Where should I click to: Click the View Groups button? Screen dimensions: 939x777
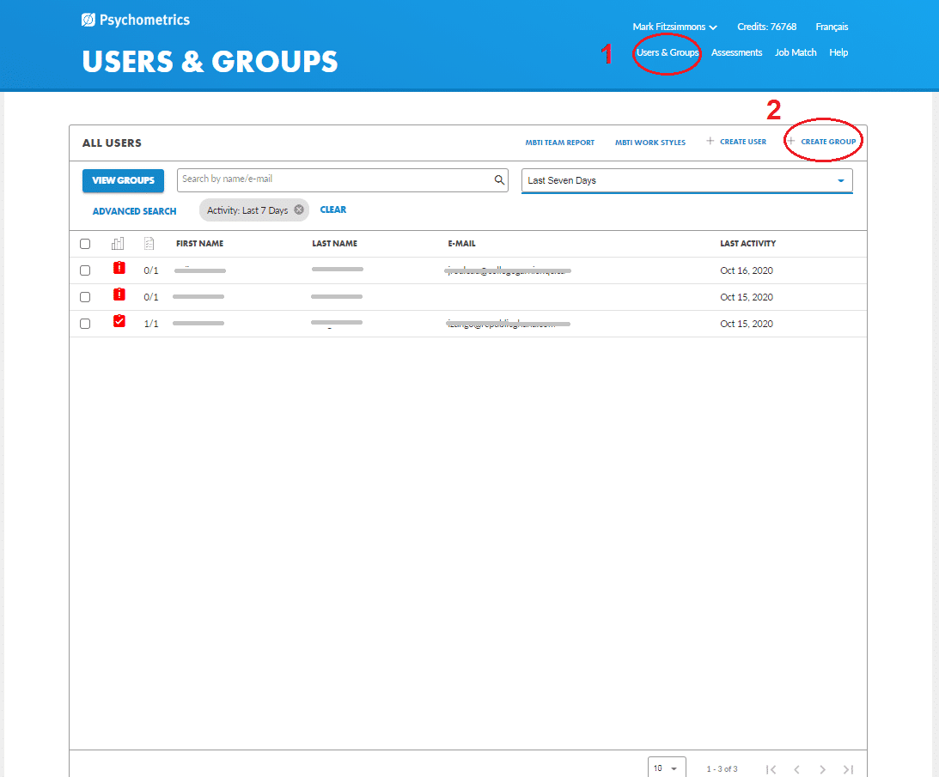point(123,180)
